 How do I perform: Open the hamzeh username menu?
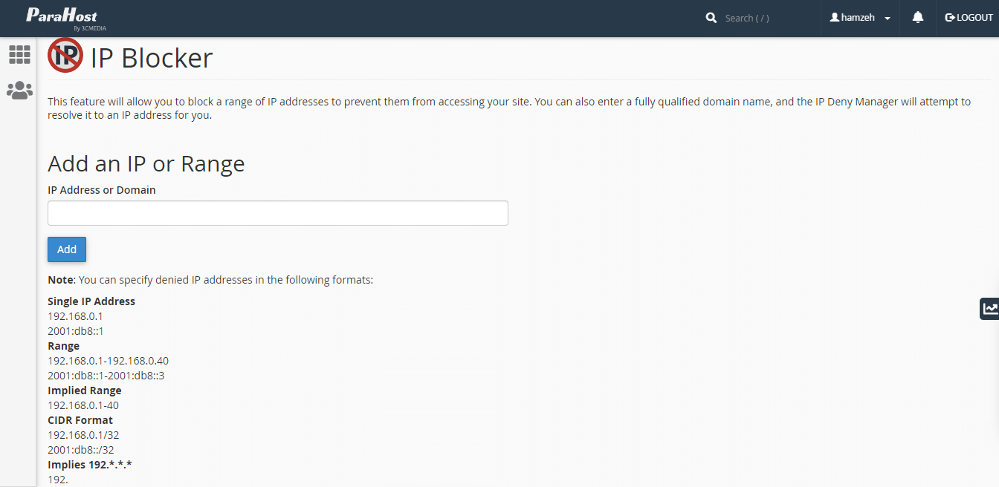(x=858, y=18)
